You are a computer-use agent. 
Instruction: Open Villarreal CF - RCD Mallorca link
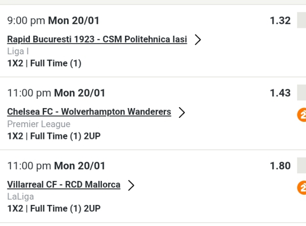coord(64,184)
